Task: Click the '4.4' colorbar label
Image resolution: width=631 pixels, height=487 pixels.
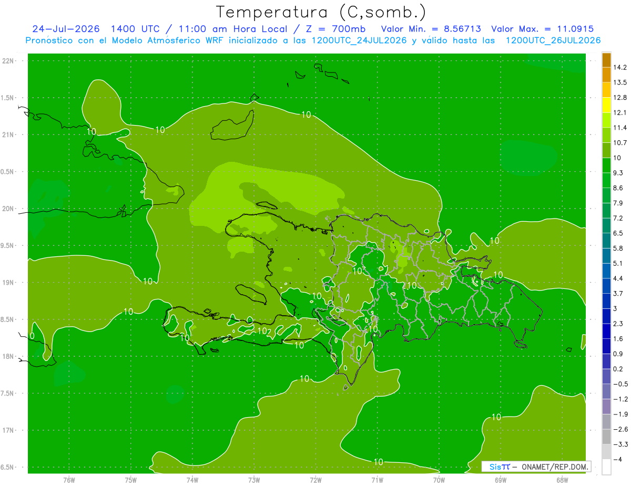Action: [618, 278]
